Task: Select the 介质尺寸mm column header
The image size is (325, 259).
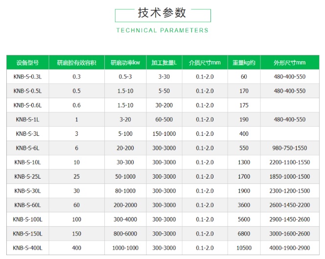Action: pos(205,63)
